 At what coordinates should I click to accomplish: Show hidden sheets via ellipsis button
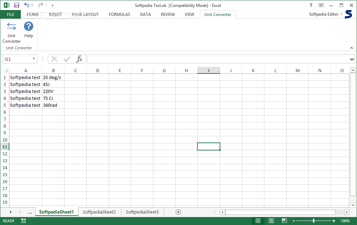[x=30, y=212]
